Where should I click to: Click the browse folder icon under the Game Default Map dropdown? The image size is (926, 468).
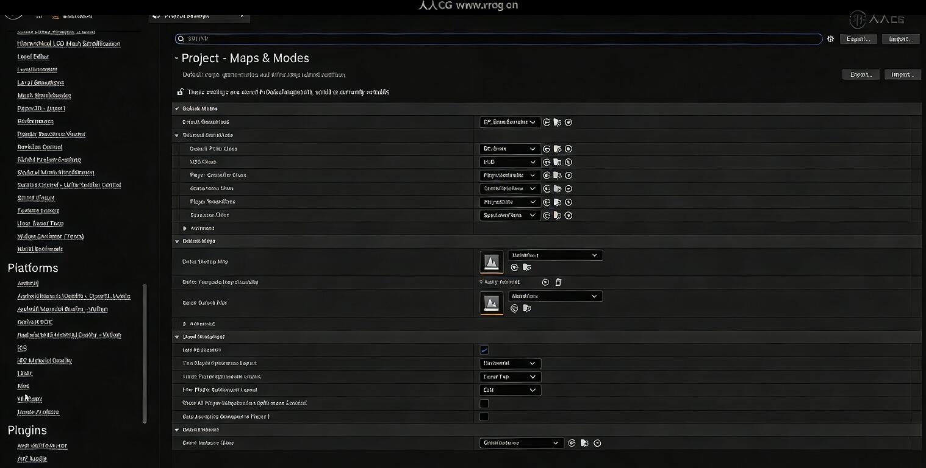click(x=526, y=308)
